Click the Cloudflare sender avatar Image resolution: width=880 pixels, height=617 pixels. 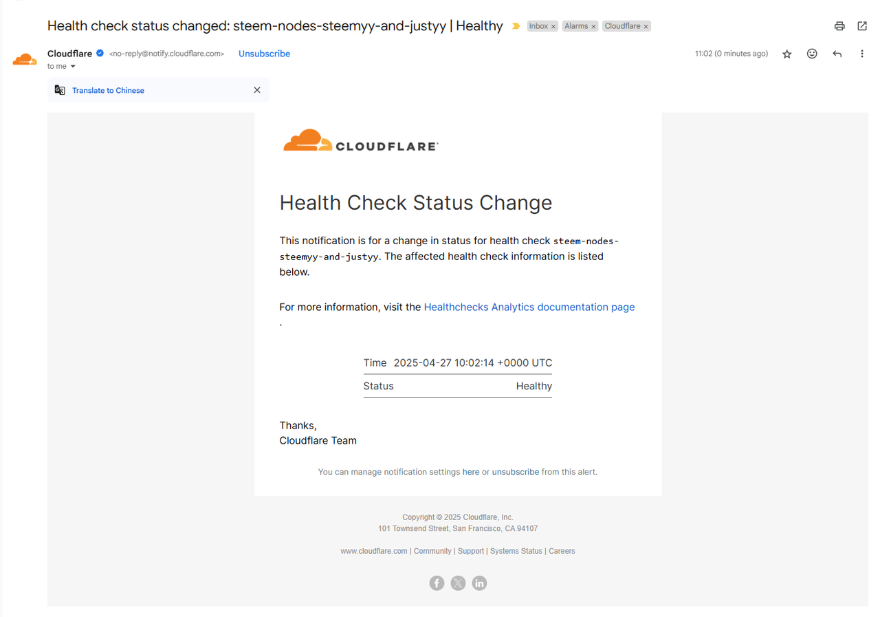click(25, 59)
